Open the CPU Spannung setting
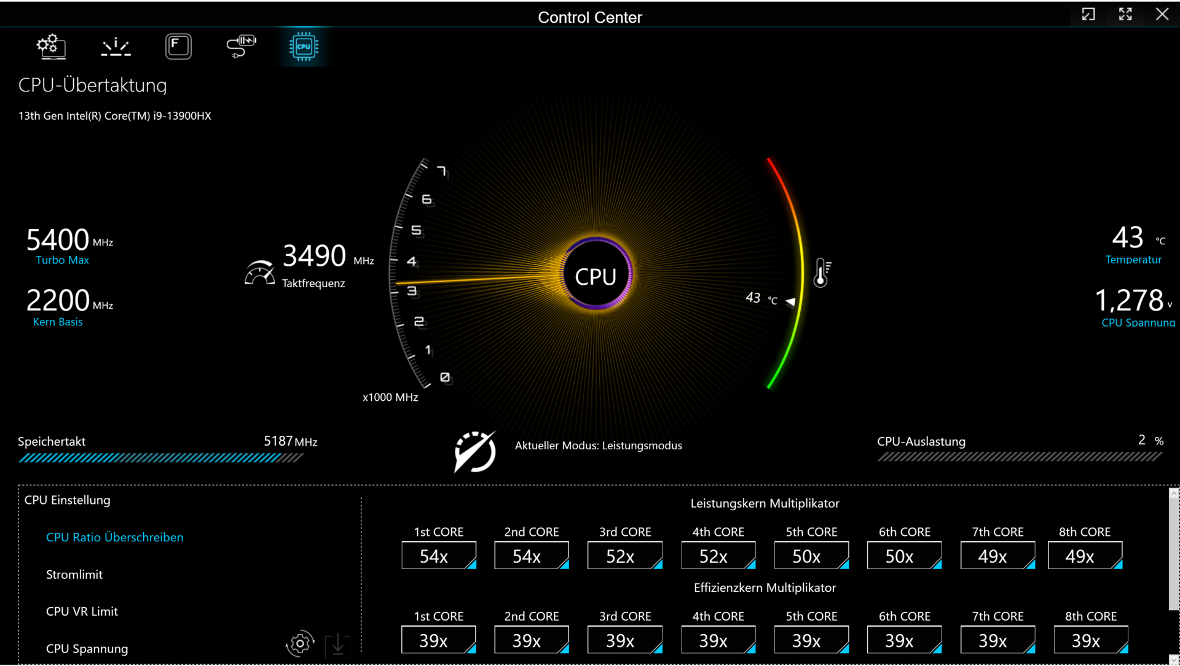Viewport: 1180px width, 666px height. pos(87,649)
